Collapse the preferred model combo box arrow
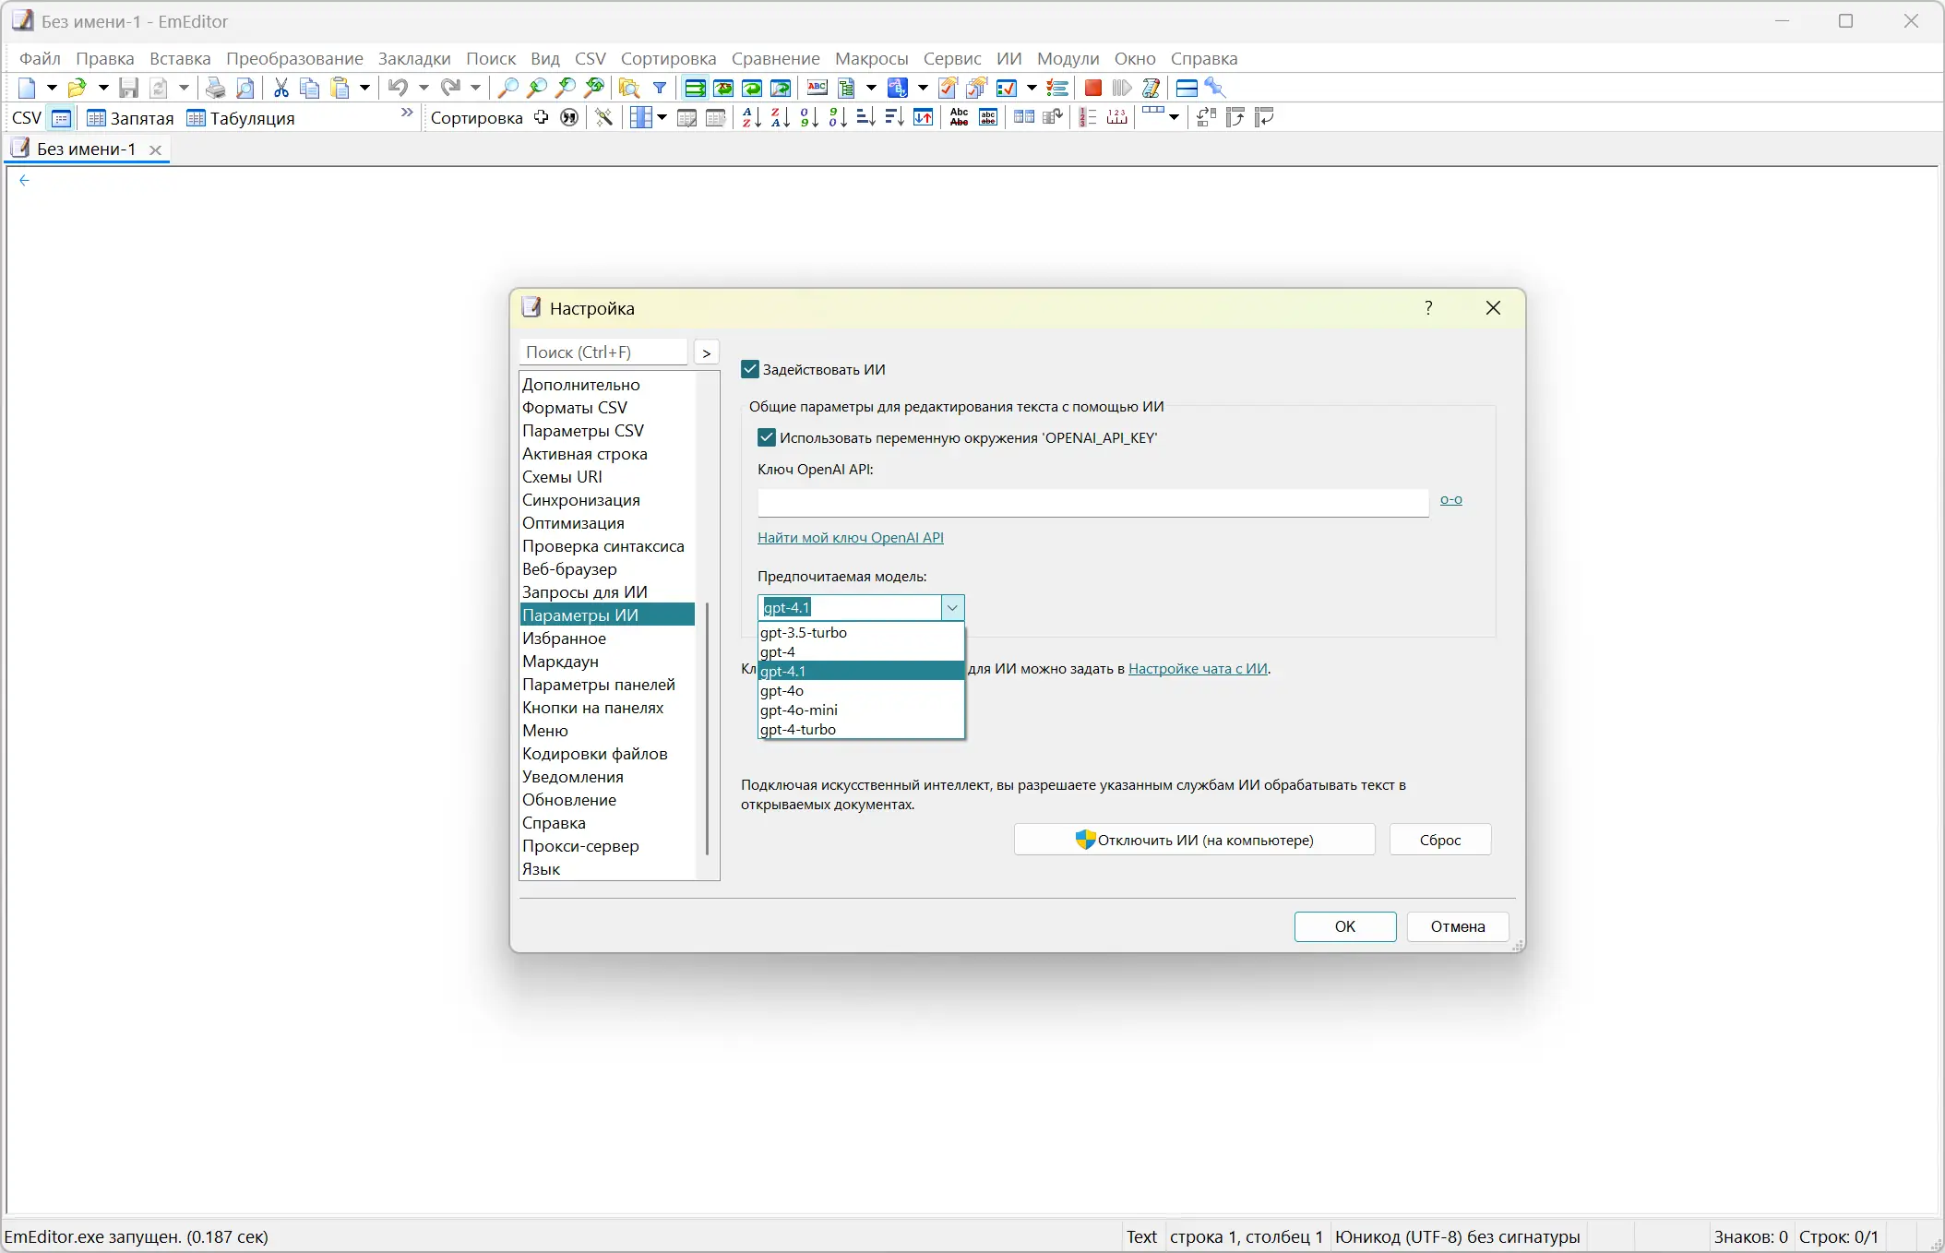The height and width of the screenshot is (1253, 1945). tap(952, 607)
